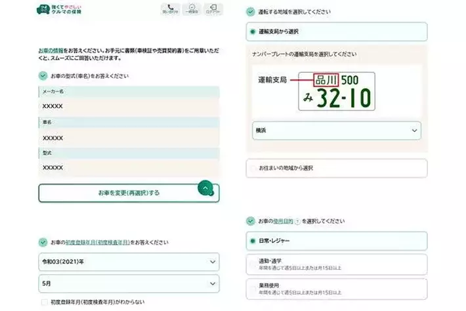Click the ログアウト logout icon

click(213, 9)
